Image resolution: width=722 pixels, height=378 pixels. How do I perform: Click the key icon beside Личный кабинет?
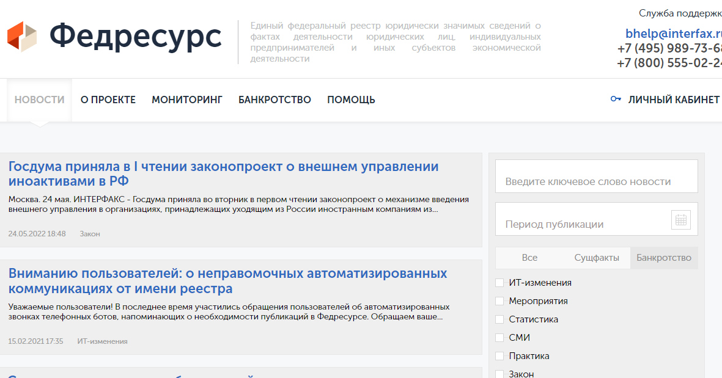[616, 99]
